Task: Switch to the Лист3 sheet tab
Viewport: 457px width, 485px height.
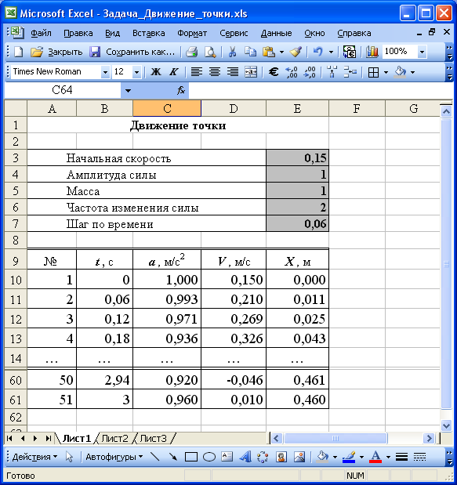Action: [153, 439]
